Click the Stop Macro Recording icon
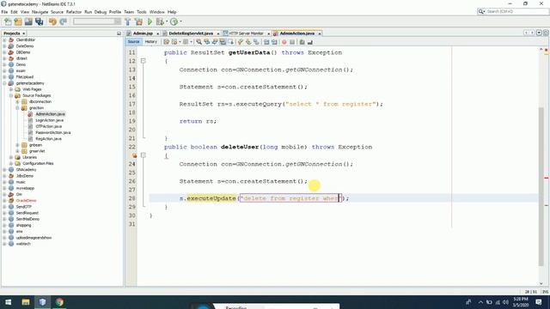The height and width of the screenshot is (309, 550). [x=292, y=42]
